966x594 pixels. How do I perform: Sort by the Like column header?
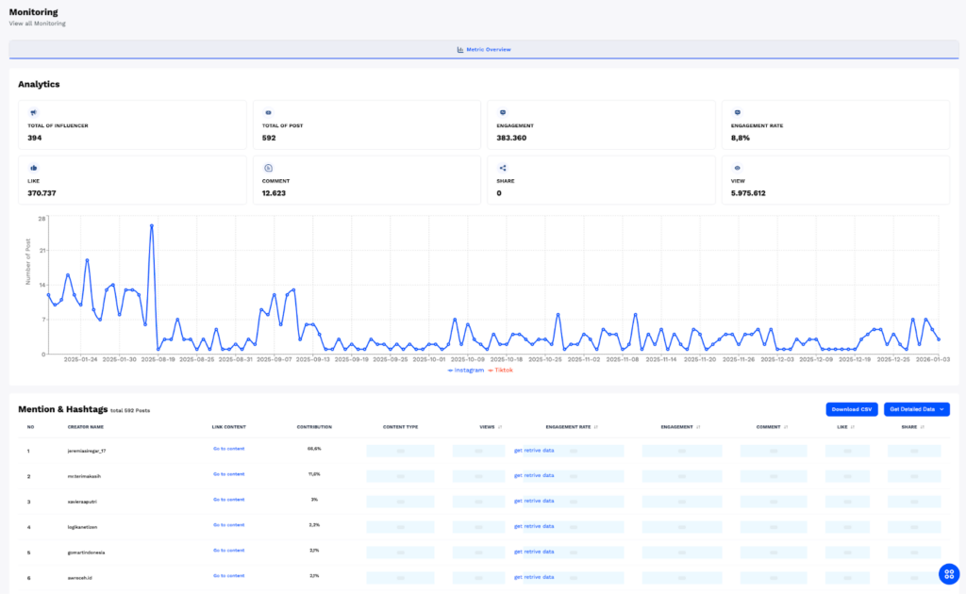click(x=844, y=427)
